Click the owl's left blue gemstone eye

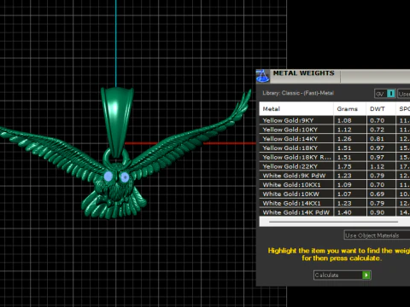click(108, 177)
